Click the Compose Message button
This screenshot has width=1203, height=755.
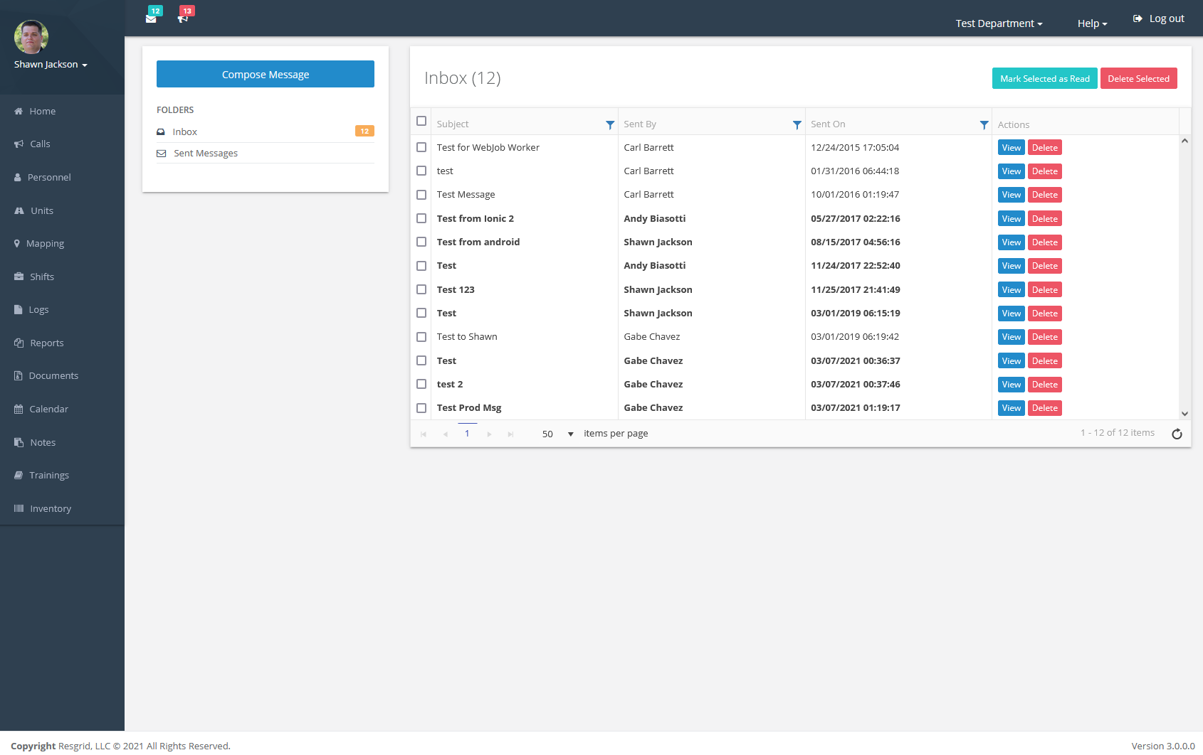point(265,74)
